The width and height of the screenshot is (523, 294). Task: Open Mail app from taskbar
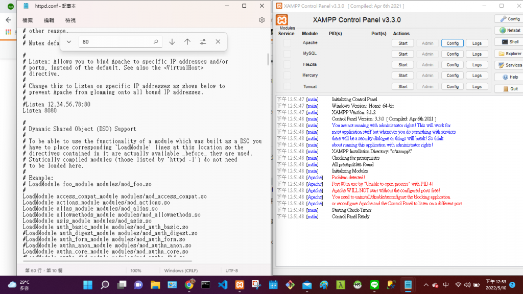tap(307, 285)
